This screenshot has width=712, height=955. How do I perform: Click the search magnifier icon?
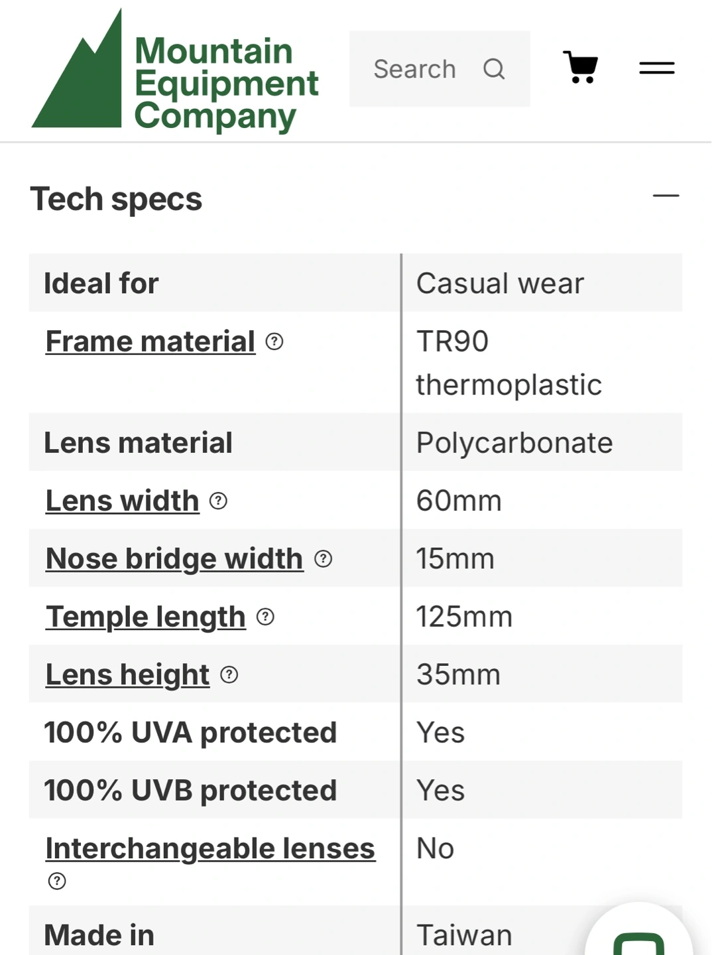coord(494,69)
